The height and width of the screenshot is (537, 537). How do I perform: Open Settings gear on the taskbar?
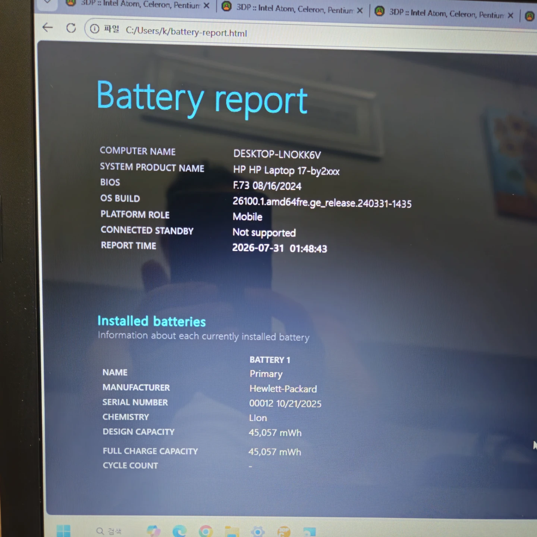coord(258,531)
